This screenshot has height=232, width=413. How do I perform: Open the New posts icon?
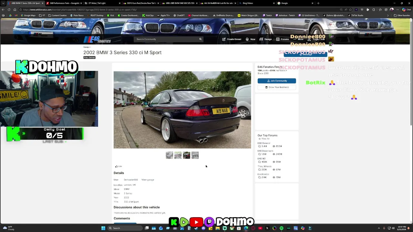pos(247,39)
